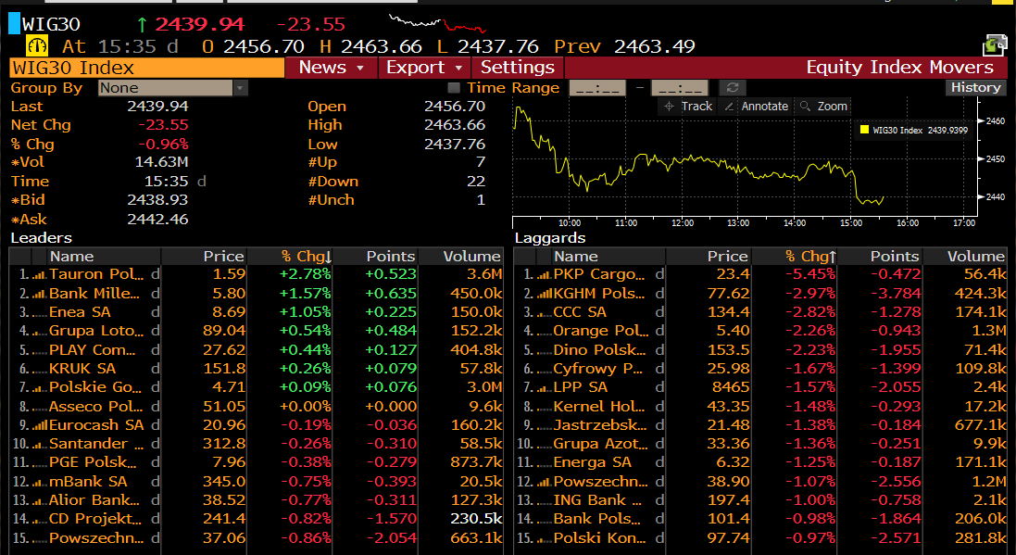
Task: Click Orange Pol volume 1.3M
Action: tap(989, 332)
